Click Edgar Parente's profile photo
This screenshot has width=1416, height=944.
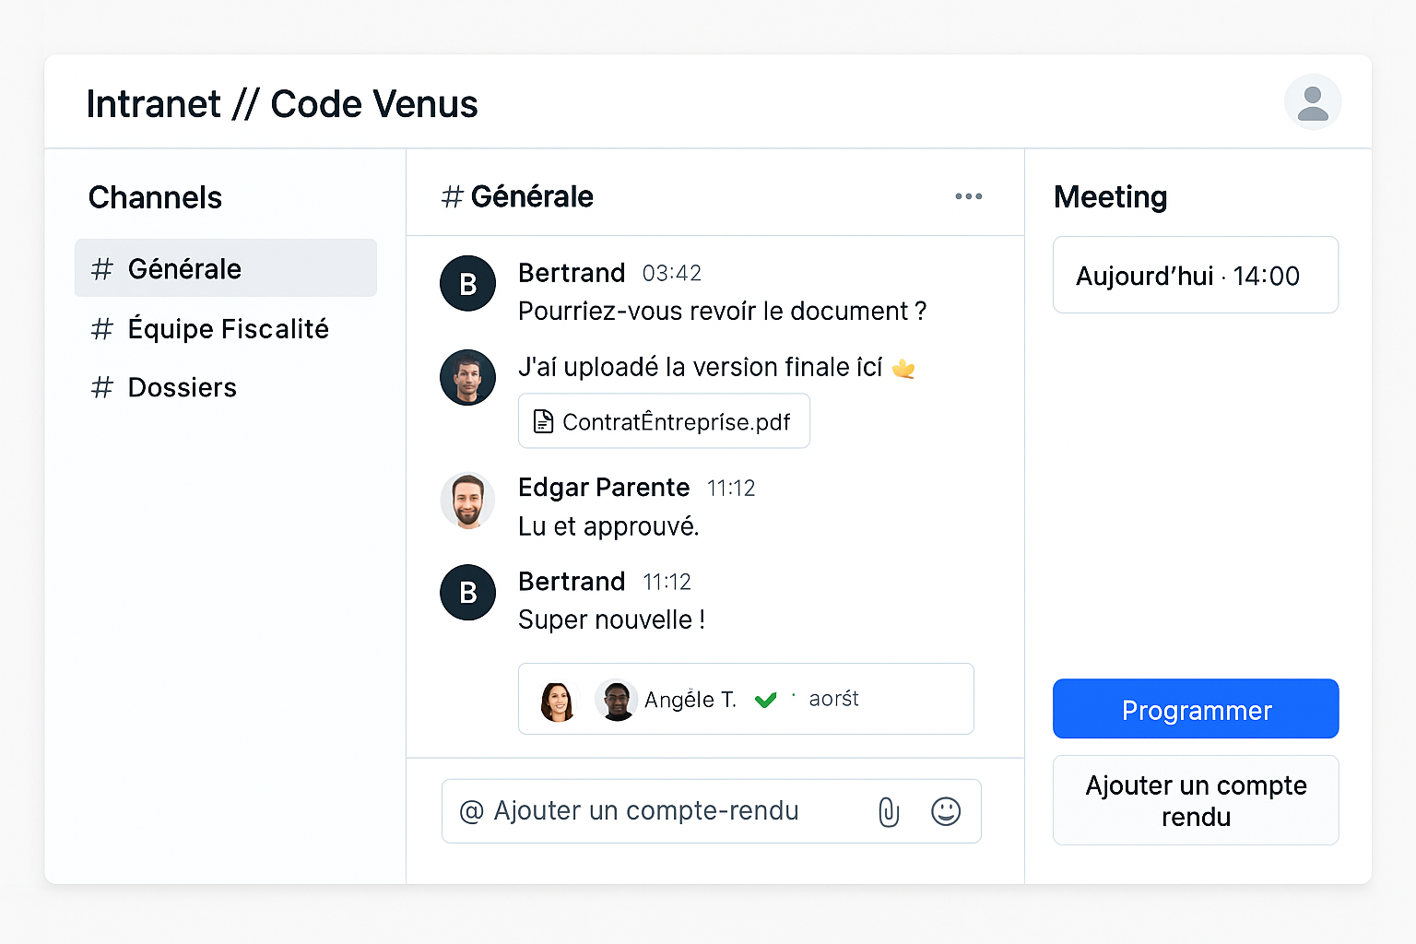[468, 501]
